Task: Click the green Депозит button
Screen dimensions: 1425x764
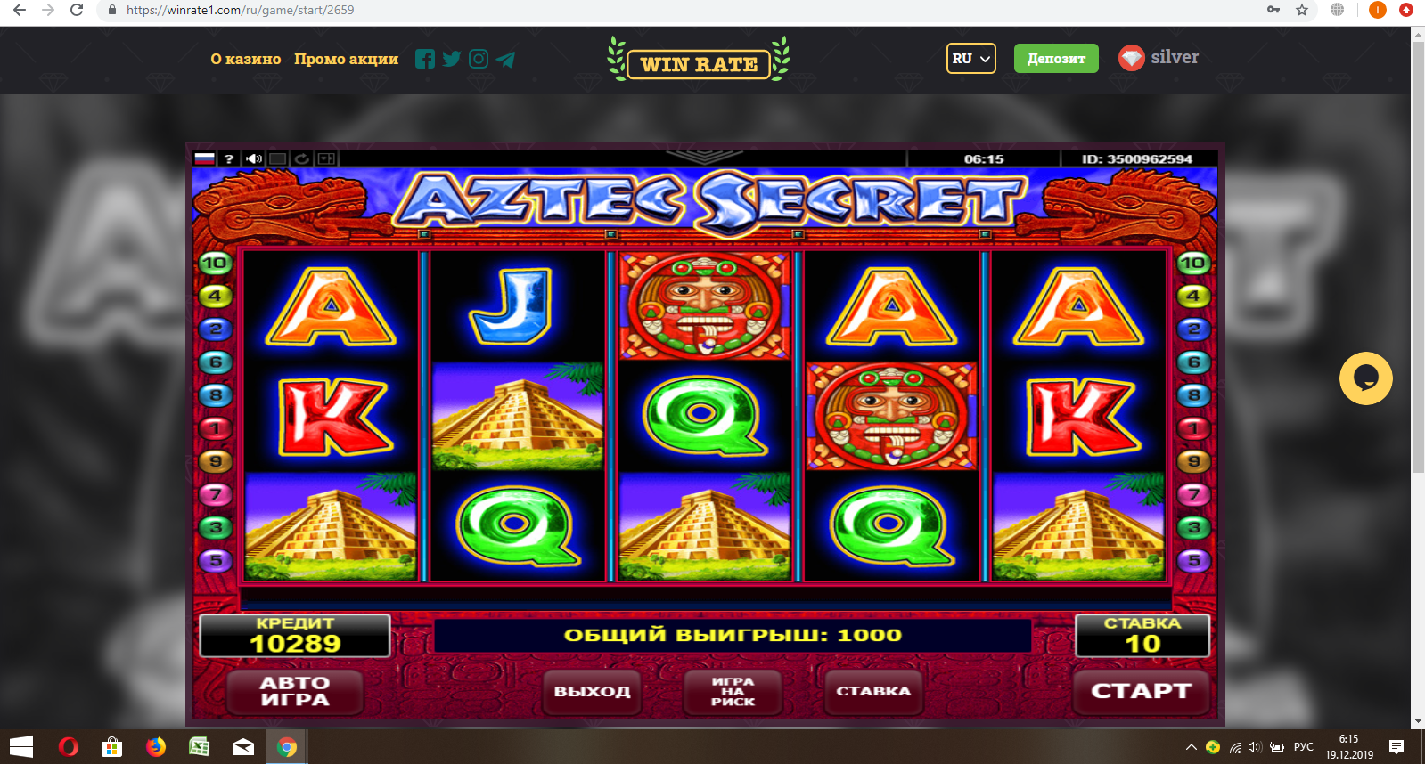Action: pos(1056,59)
